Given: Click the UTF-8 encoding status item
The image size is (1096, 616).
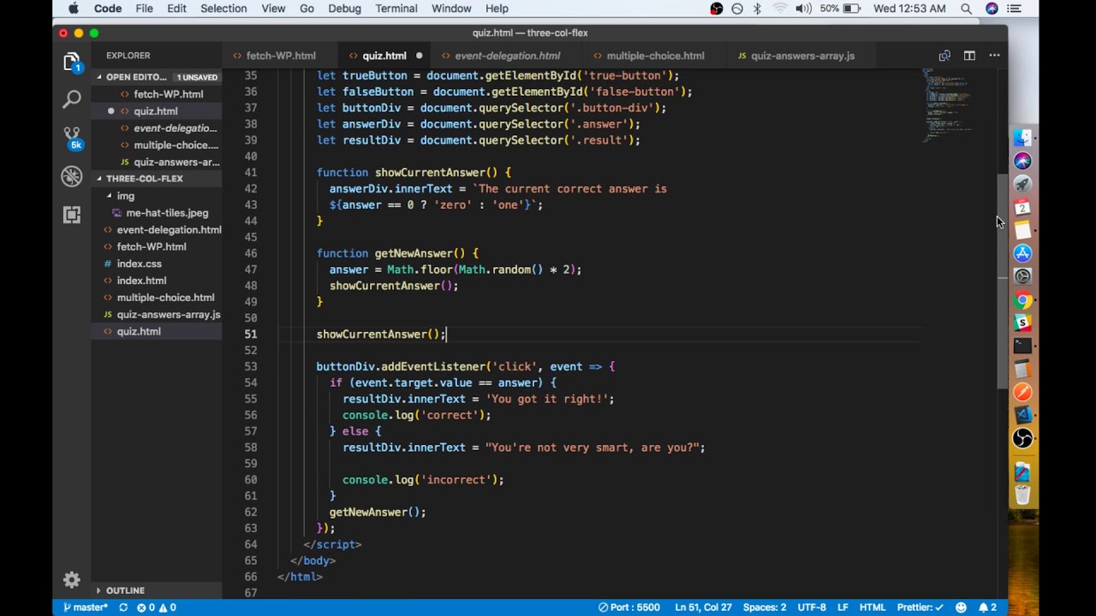Looking at the screenshot, I should [x=812, y=607].
